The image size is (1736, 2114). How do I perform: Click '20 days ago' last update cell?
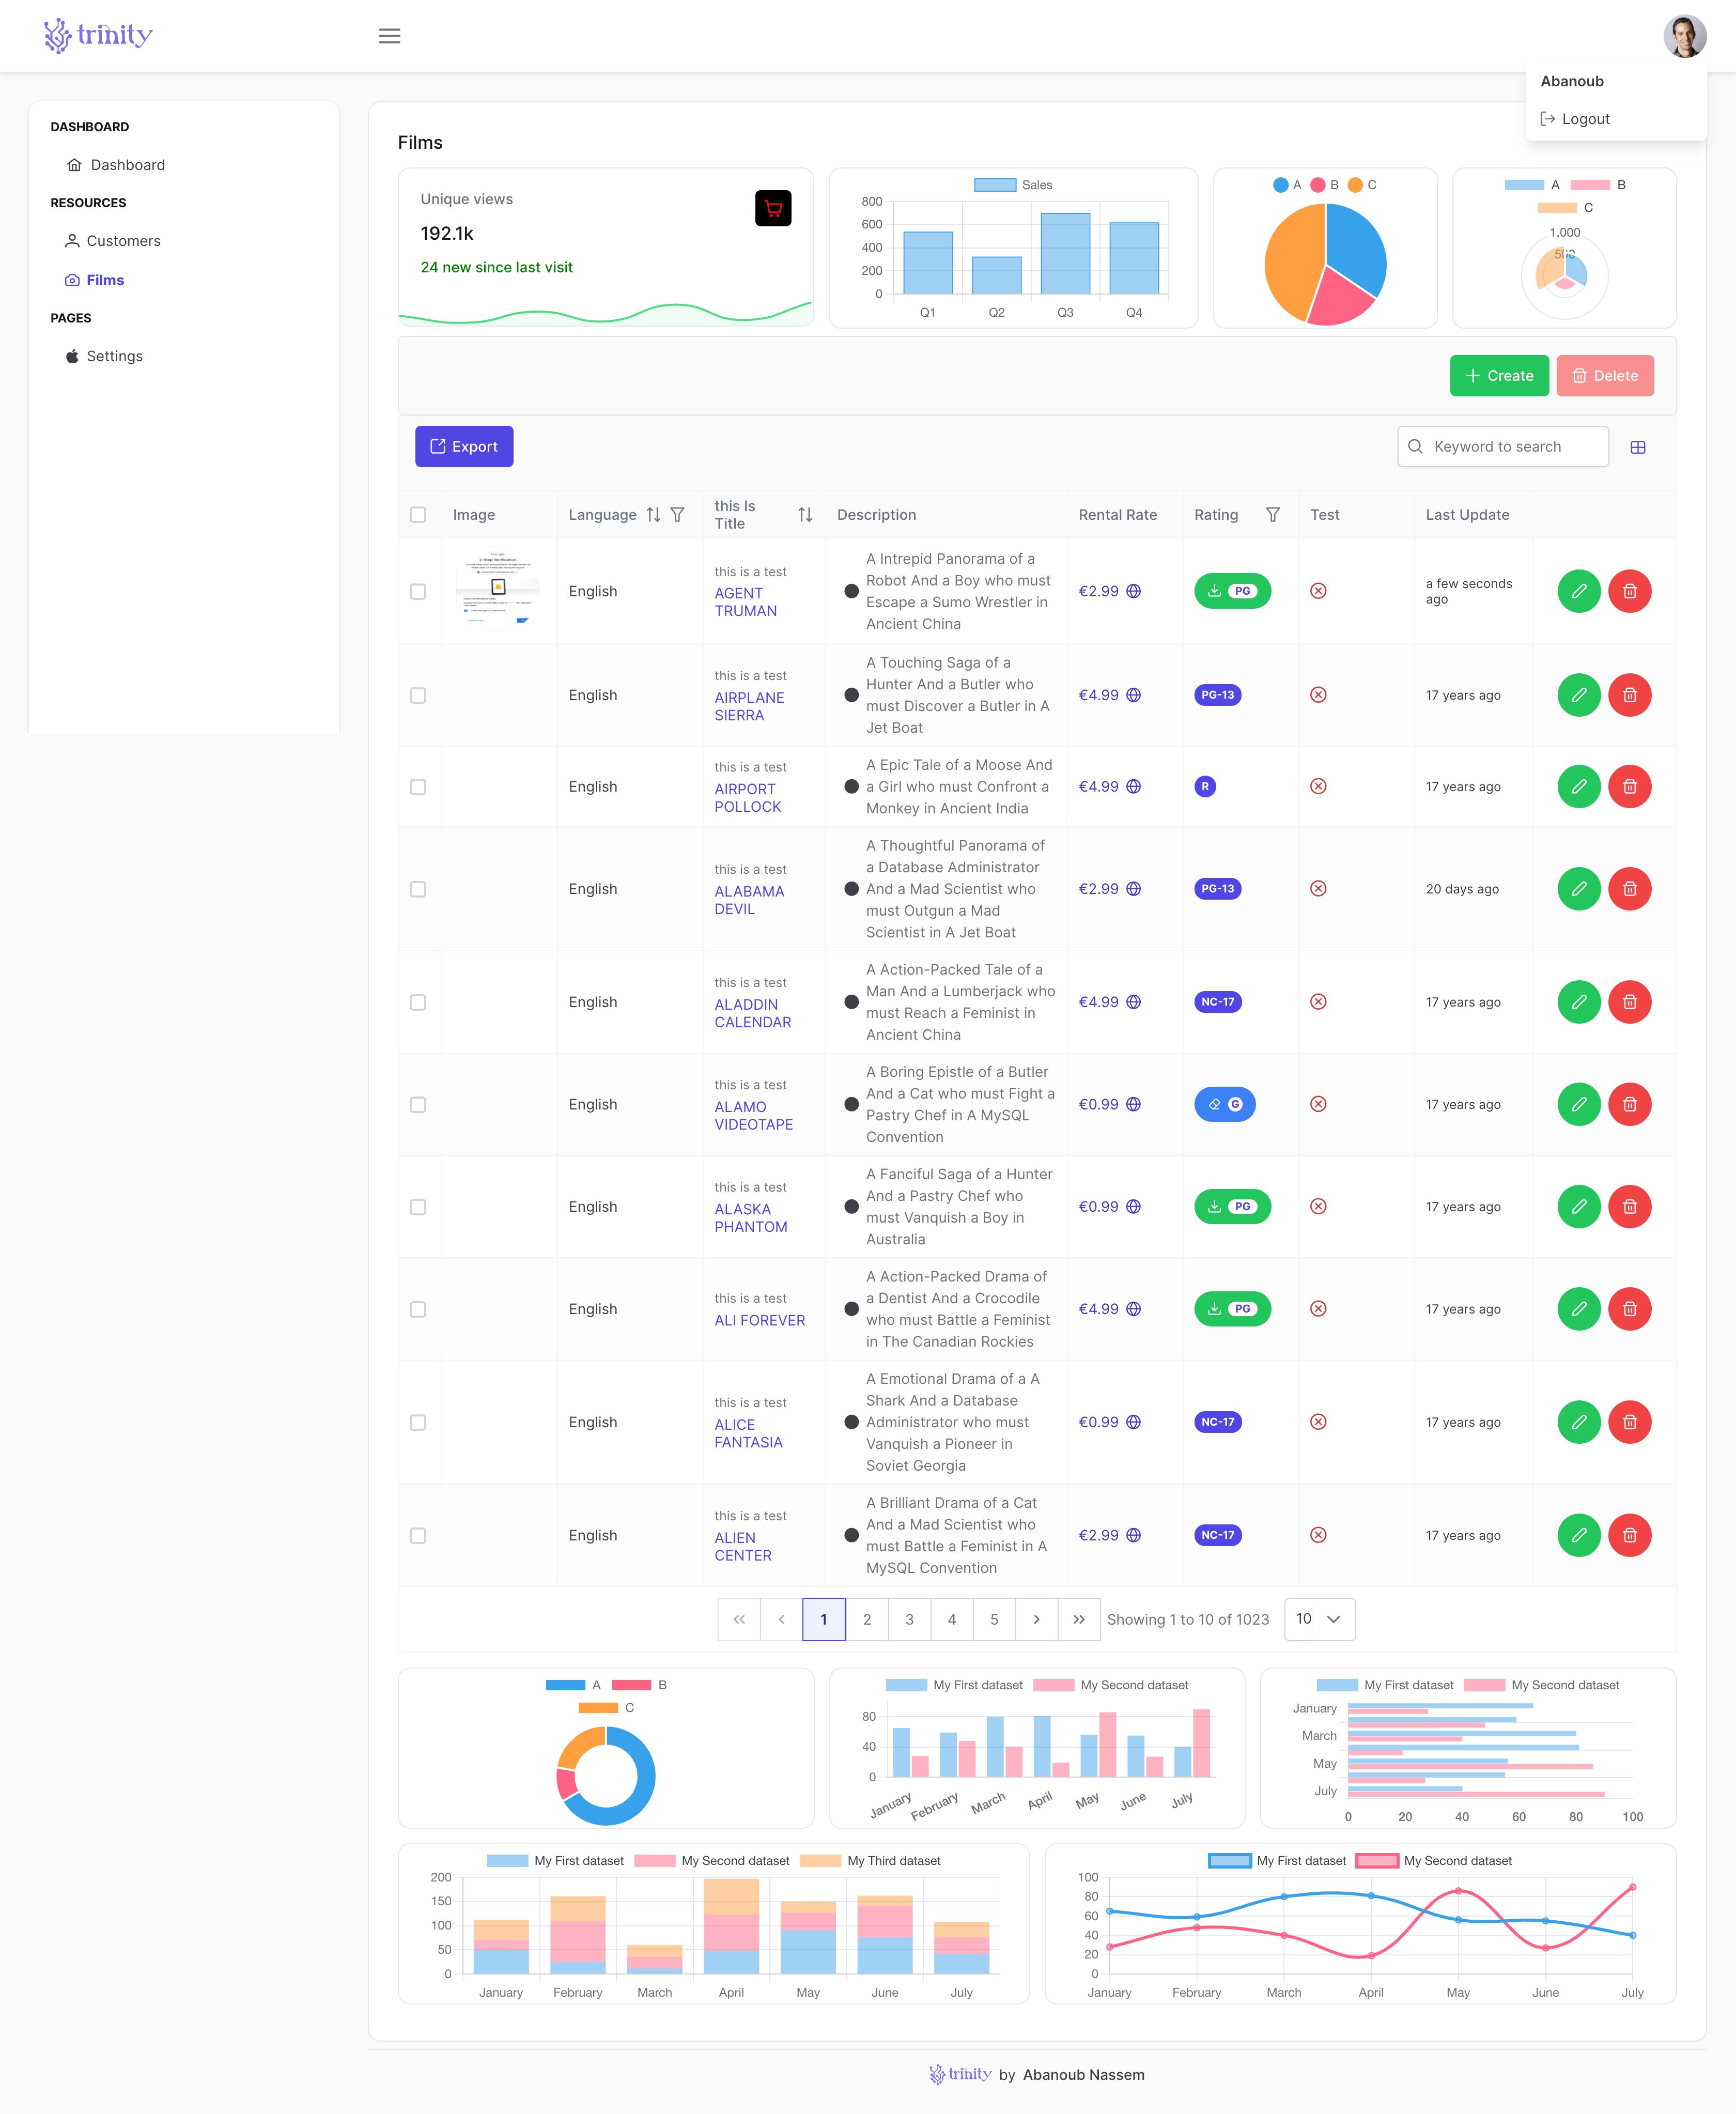click(x=1462, y=889)
